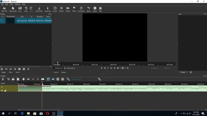This screenshot has height=116, width=207.
Task: Open the Recent files panel
Action: click(55, 9)
